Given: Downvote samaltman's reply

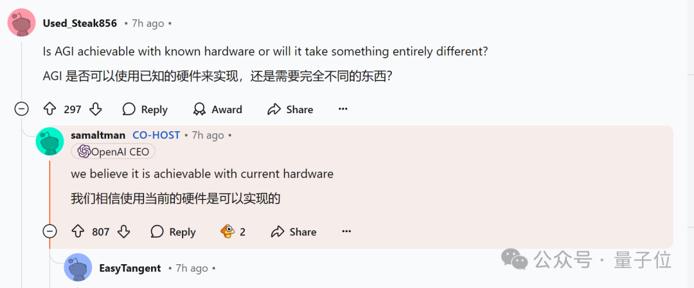Looking at the screenshot, I should click(x=124, y=231).
